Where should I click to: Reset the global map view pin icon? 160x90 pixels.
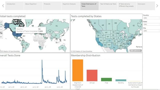(x=1, y=33)
